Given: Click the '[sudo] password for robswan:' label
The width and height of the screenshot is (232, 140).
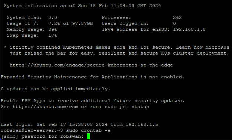Looking at the screenshot, I should 42,136.
